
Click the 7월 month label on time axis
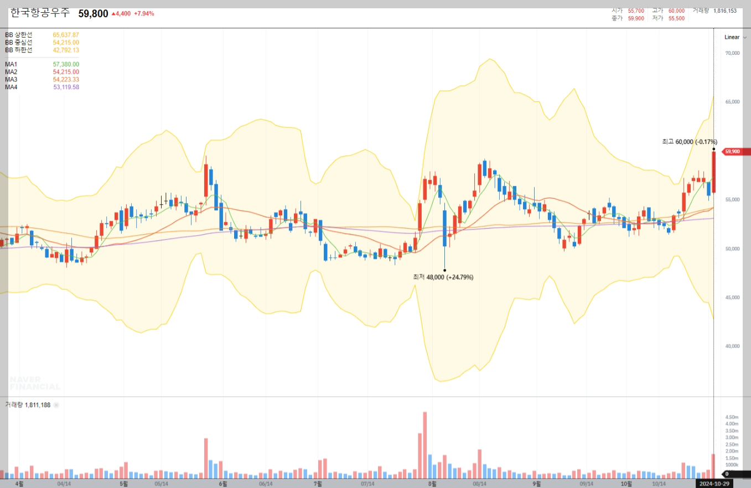[x=318, y=484]
